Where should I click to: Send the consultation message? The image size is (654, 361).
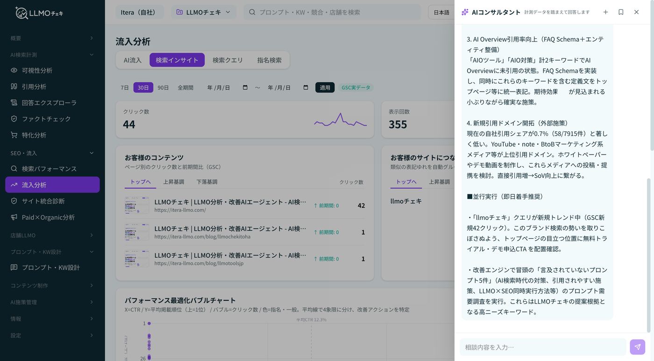point(638,347)
